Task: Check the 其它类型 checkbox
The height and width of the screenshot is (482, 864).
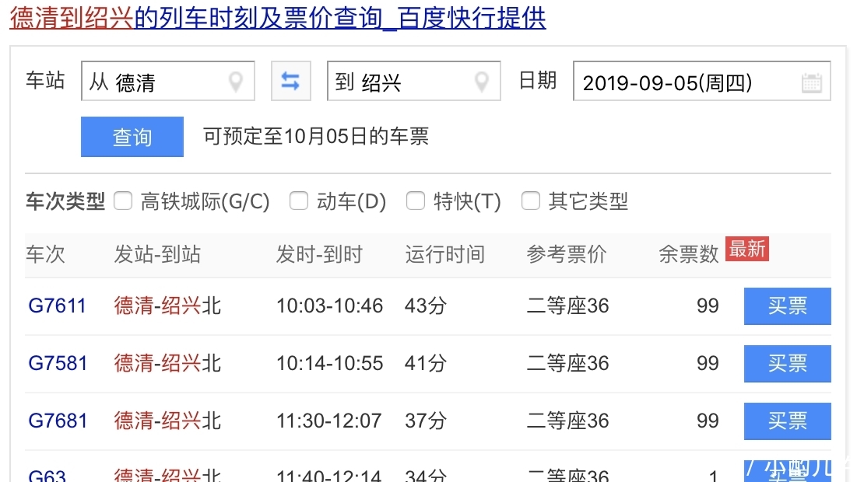Action: 530,201
